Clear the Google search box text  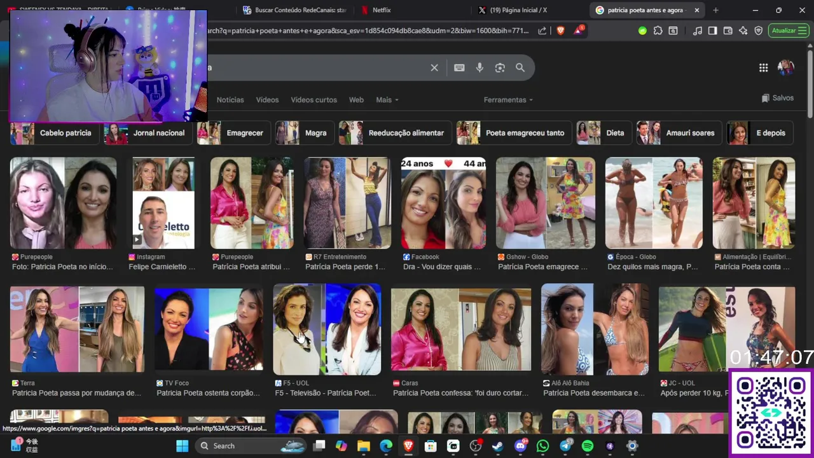tap(434, 67)
